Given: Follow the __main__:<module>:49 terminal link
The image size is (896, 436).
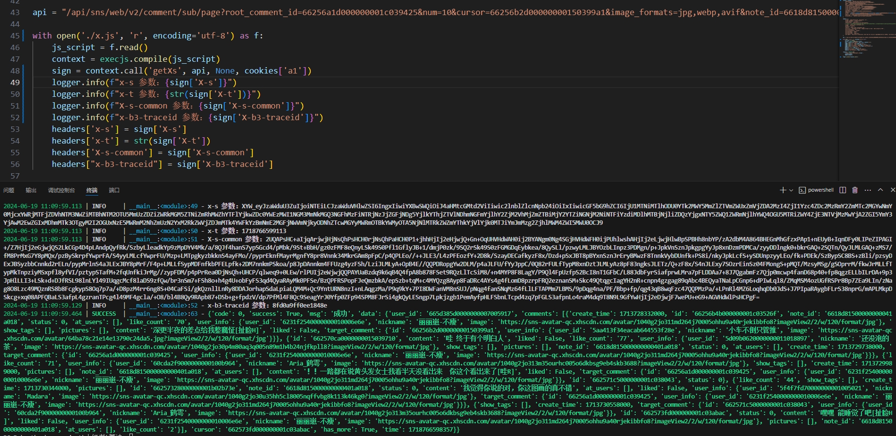Looking at the screenshot, I should (163, 206).
